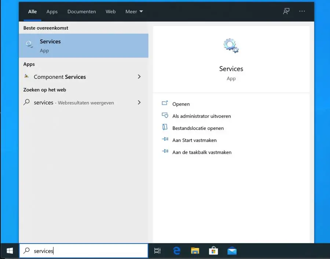
Task: Choose Openen action
Action: pyautogui.click(x=181, y=104)
